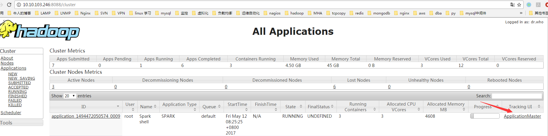The image size is (548, 136).
Task: Open the LAMP bookmark folder
Action: [x=43, y=13]
